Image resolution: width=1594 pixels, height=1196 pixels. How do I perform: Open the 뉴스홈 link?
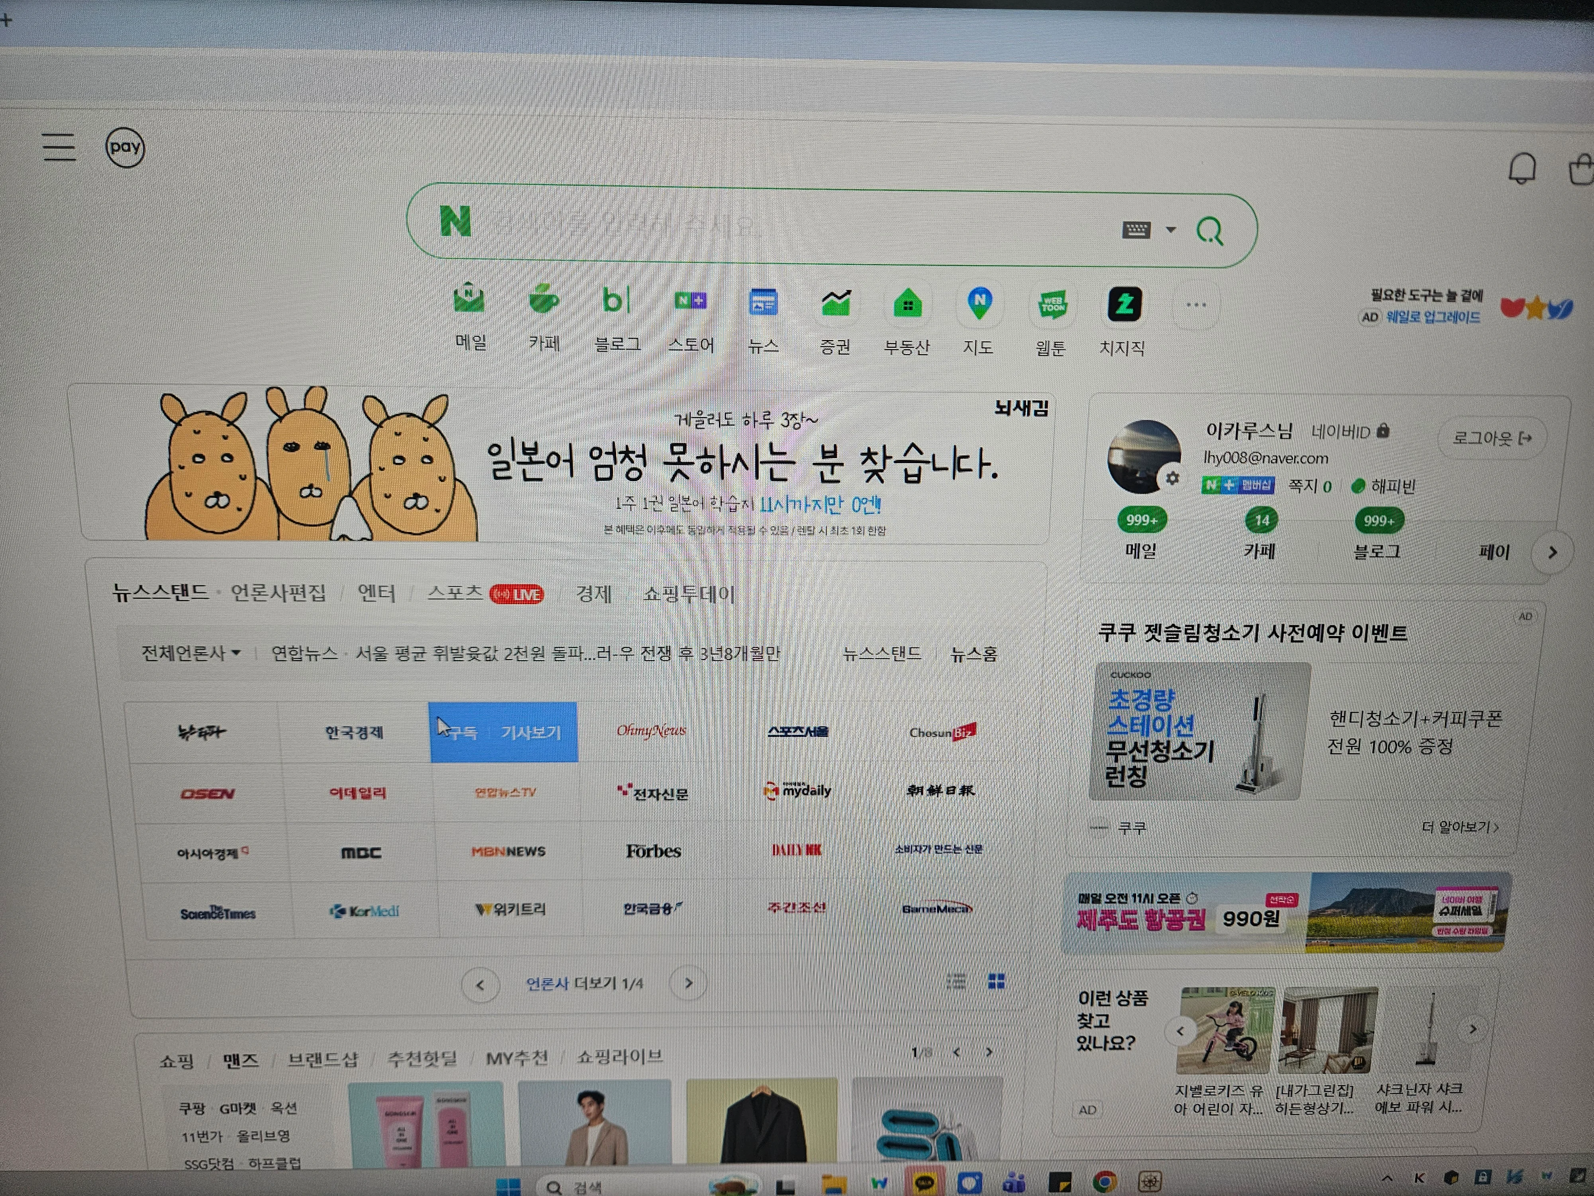click(x=974, y=654)
